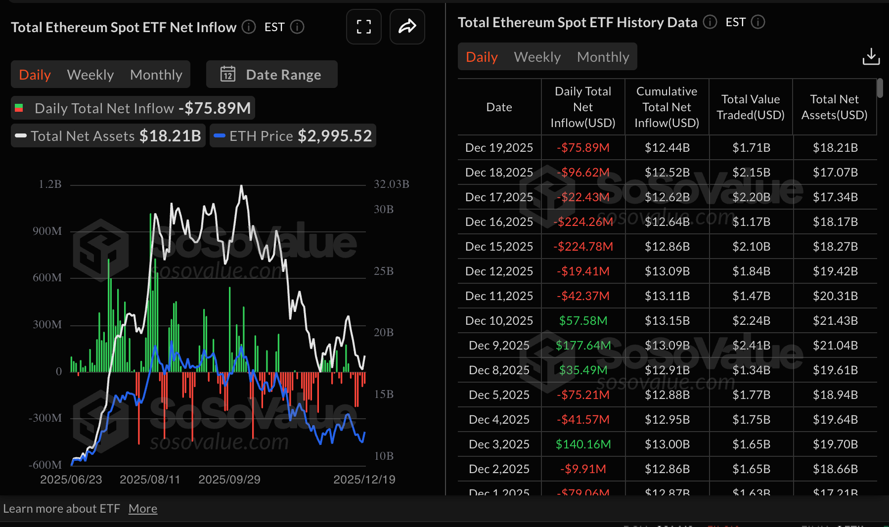
Task: Click the share icon next to fullscreen
Action: (407, 27)
